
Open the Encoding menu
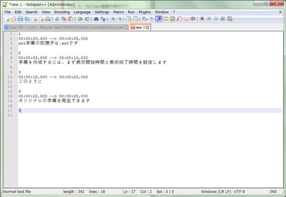(62, 12)
